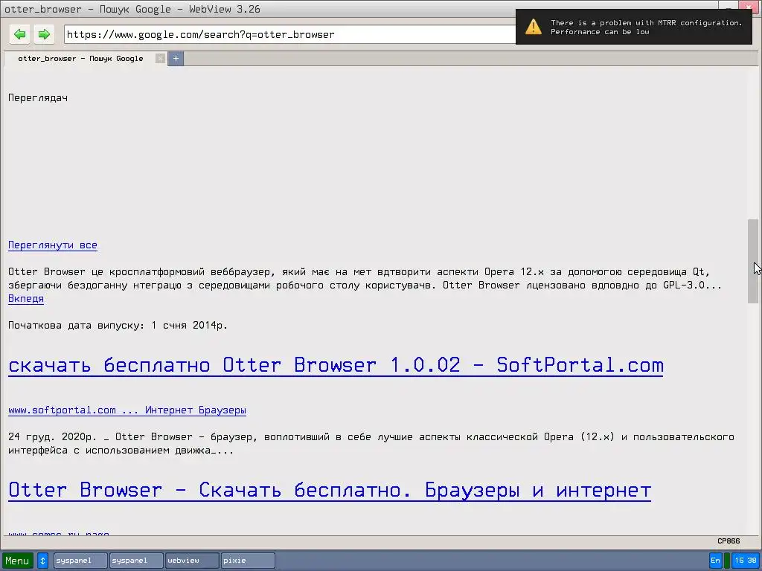Open the Otter Browser Скачать бесплатно result
The image size is (762, 571).
click(x=330, y=490)
